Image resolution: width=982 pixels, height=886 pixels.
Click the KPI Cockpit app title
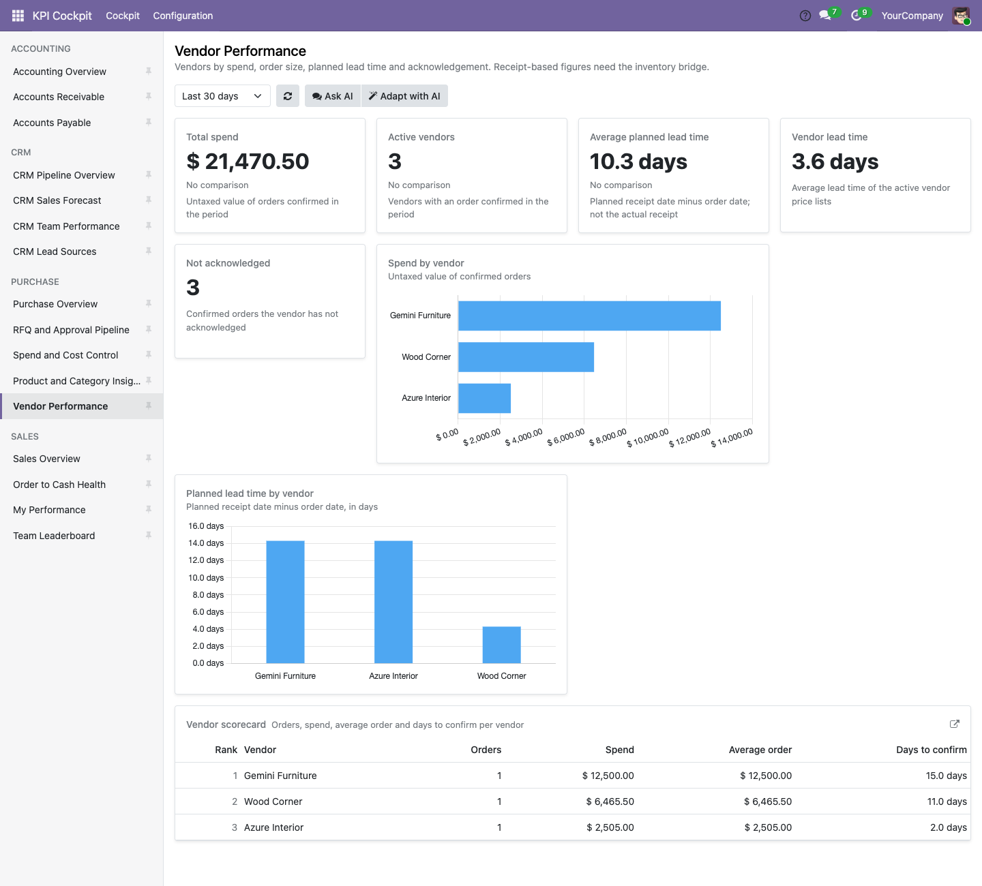point(62,16)
